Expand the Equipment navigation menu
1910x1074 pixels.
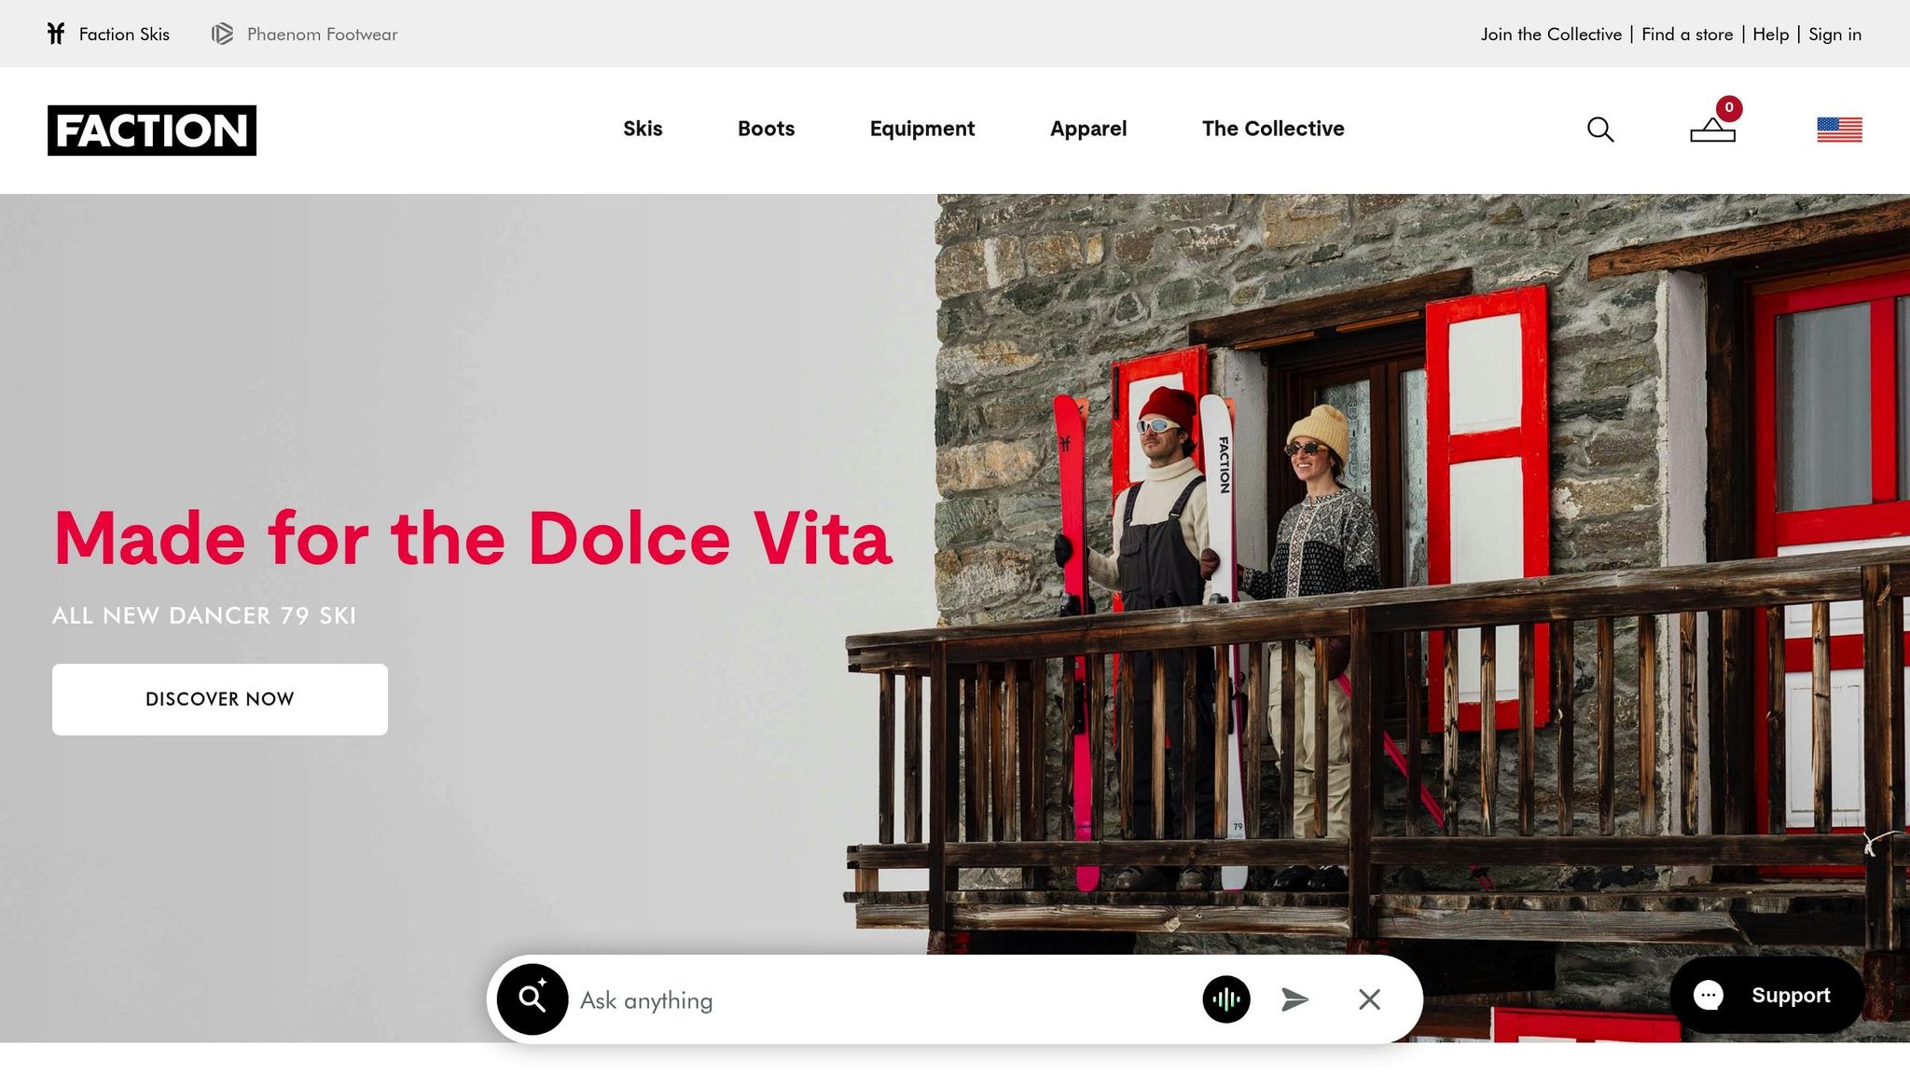pos(921,129)
